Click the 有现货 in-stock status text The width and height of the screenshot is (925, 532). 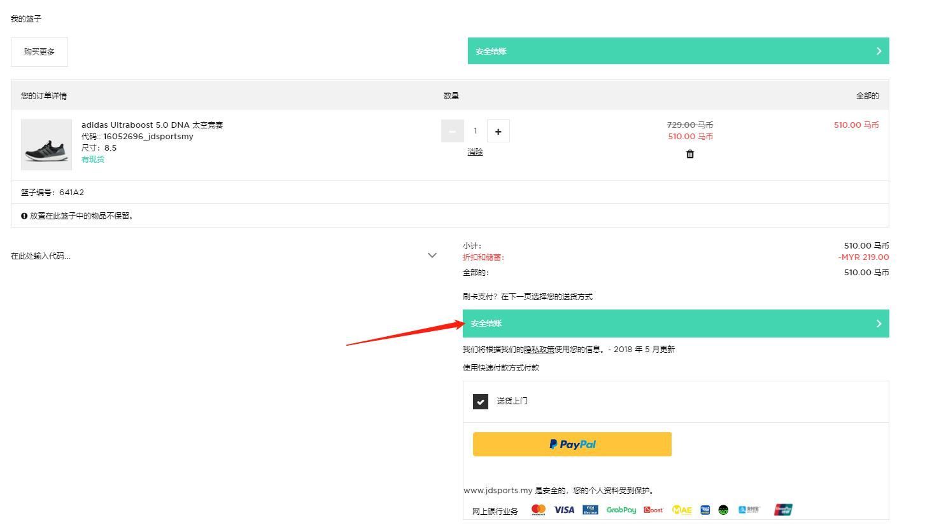coord(93,160)
